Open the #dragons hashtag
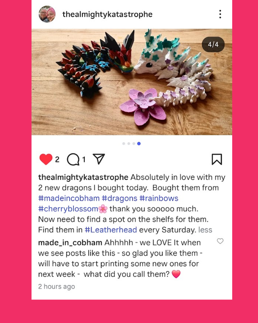This screenshot has height=323, width=258. pos(120,199)
